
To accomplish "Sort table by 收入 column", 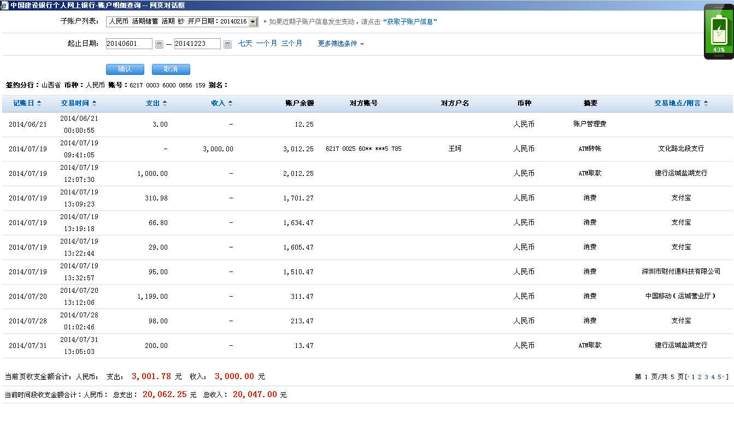I will click(x=222, y=103).
